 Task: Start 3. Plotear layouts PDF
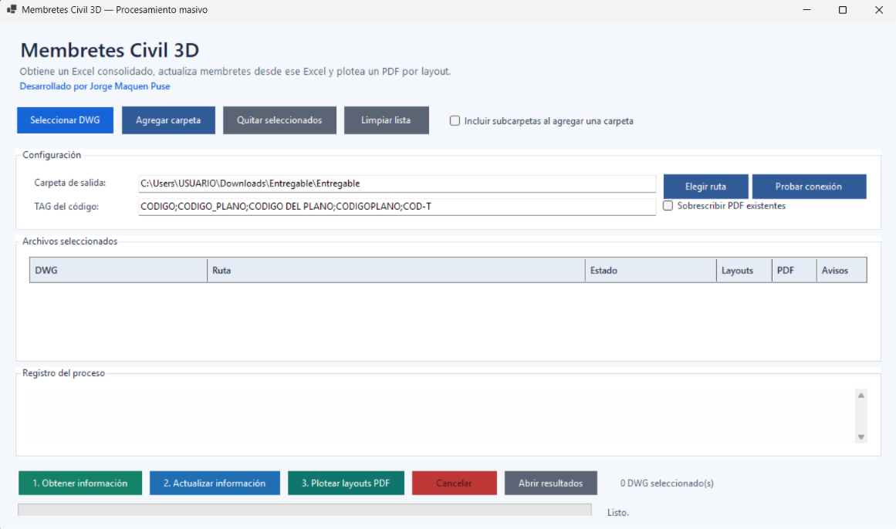click(x=347, y=484)
